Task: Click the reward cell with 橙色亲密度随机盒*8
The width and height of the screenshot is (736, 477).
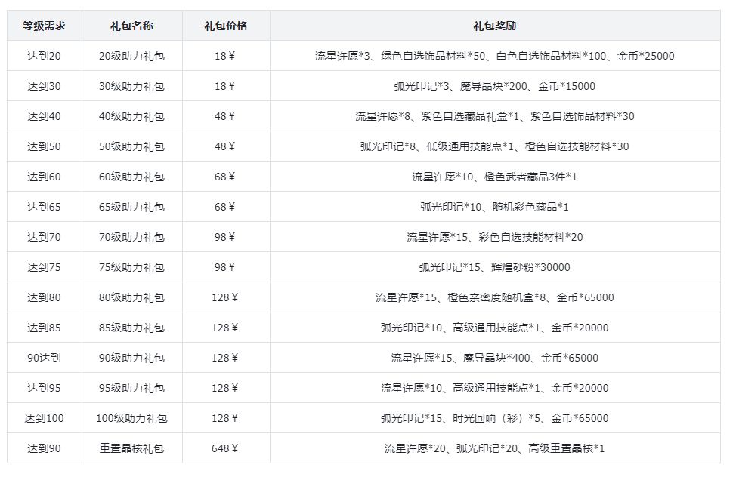Action: [495, 297]
